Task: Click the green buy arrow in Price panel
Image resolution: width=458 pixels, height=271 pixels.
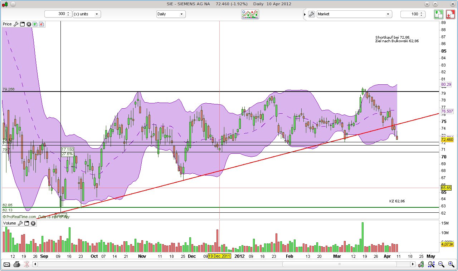Action: [35, 24]
